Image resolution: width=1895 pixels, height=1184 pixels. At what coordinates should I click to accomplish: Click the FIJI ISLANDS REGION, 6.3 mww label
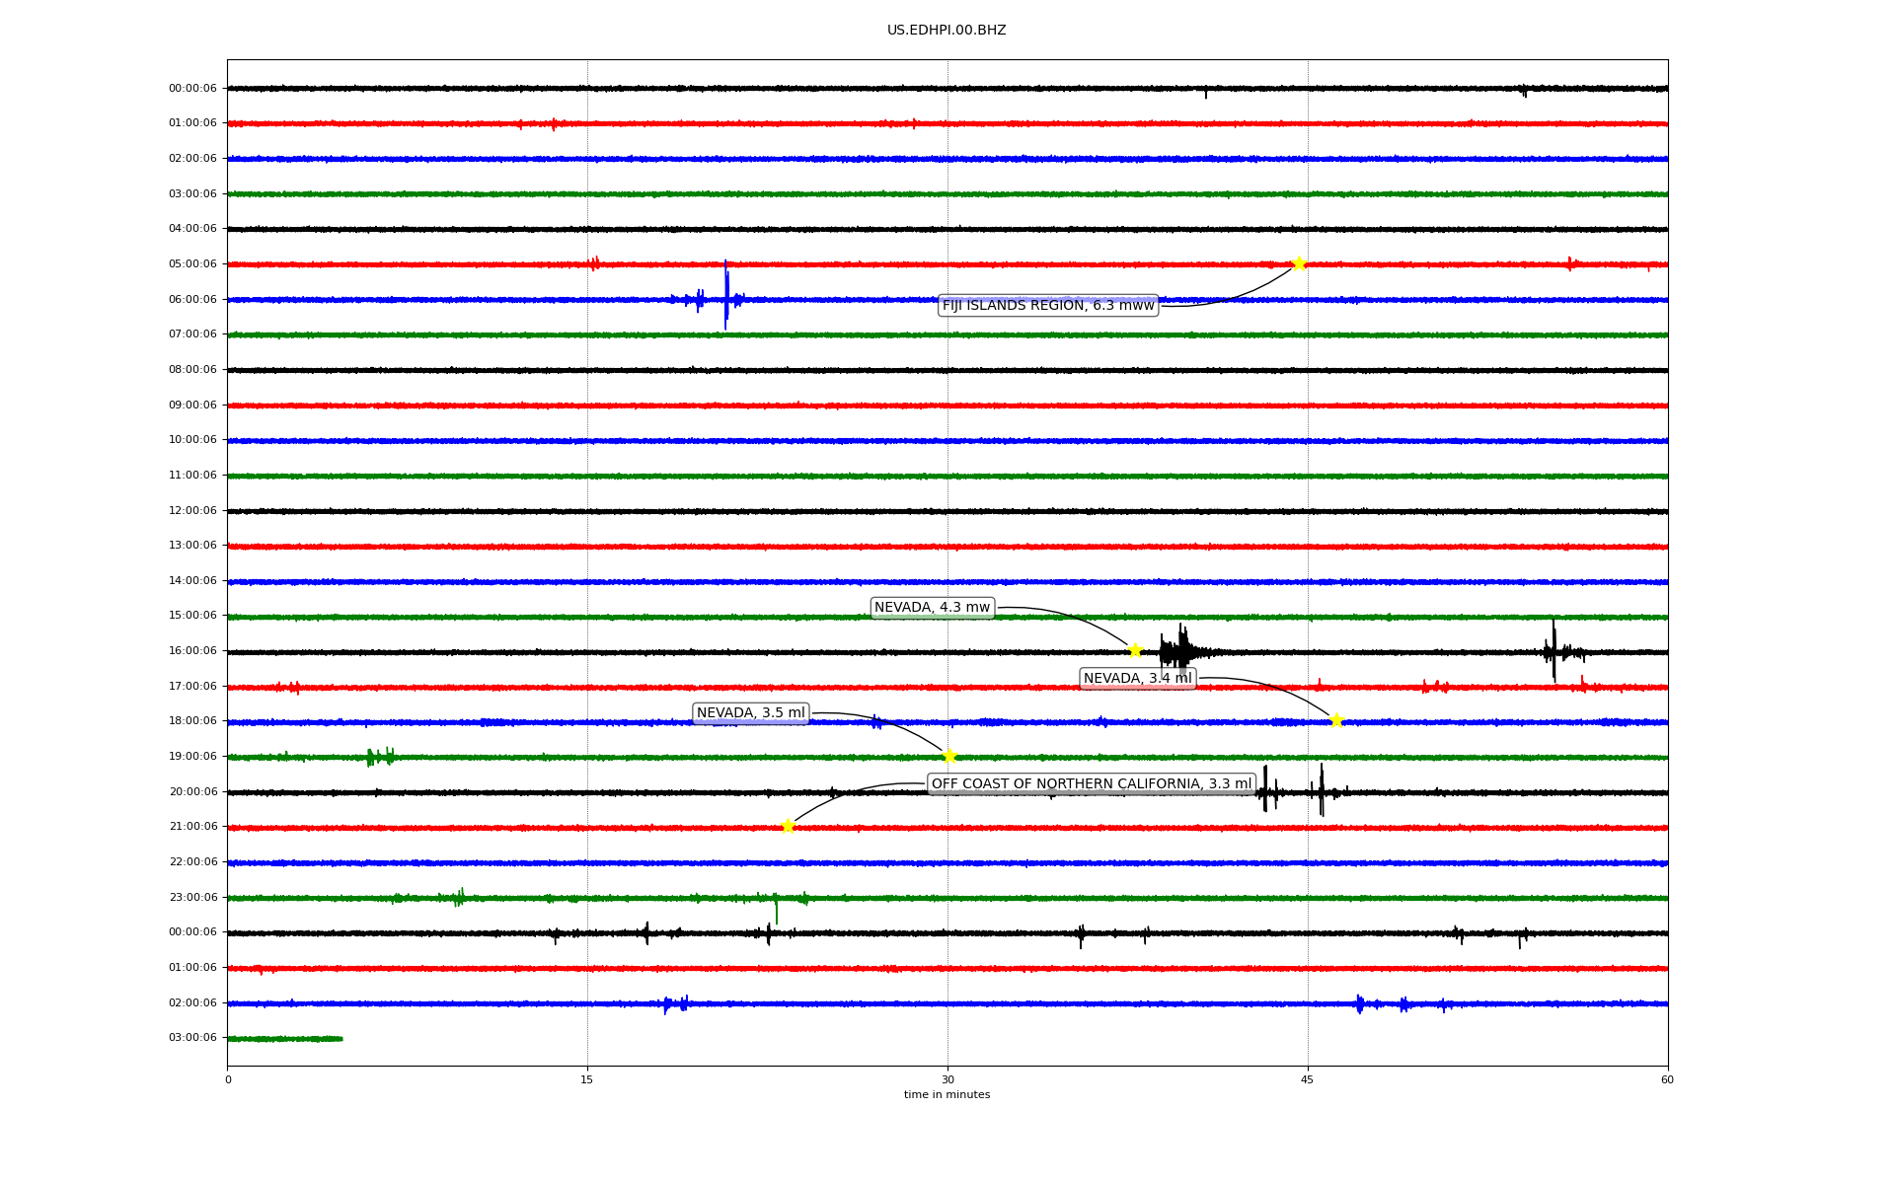(x=1048, y=306)
